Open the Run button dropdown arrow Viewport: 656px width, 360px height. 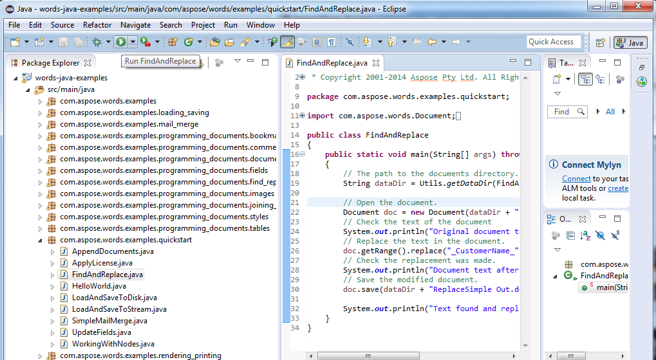coord(133,42)
